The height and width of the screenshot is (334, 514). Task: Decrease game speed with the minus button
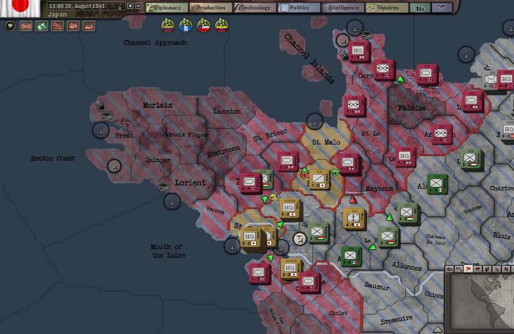point(138,6)
